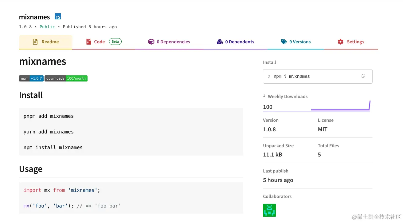Viewport: 403px width, 222px height.
Task: Click the Total Files value 5
Action: [319, 155]
